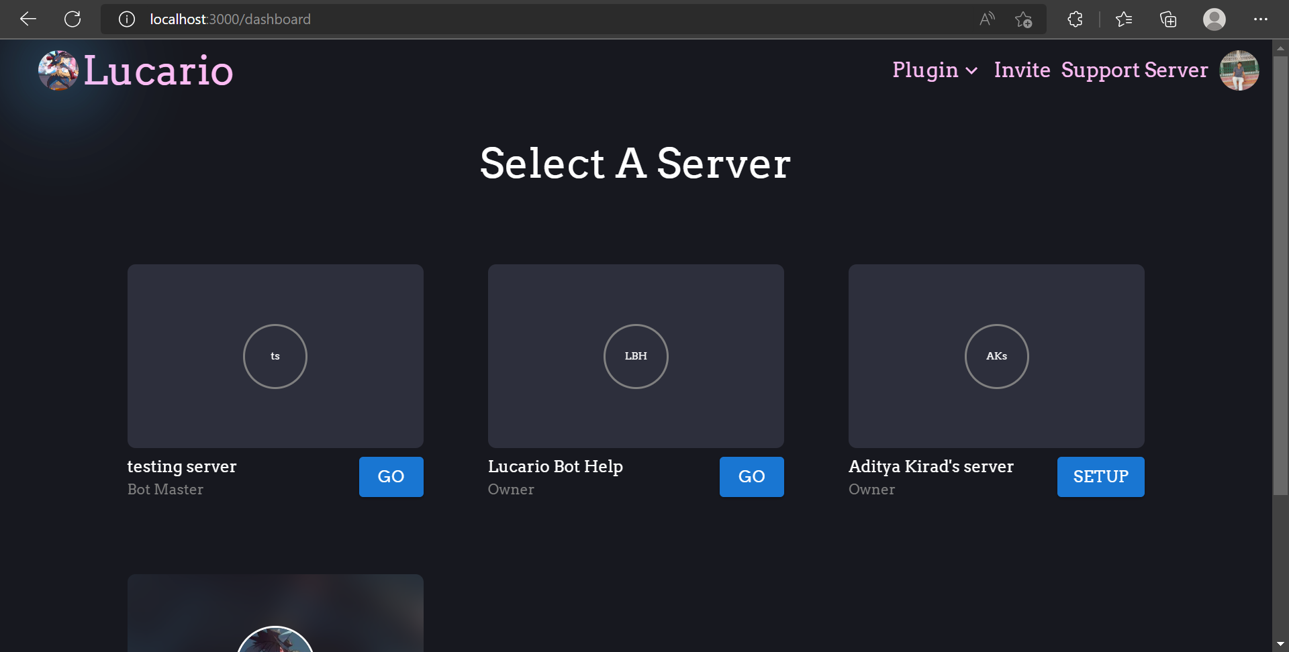The width and height of the screenshot is (1289, 652).
Task: Click the 'Bot Master' role label
Action: point(165,490)
